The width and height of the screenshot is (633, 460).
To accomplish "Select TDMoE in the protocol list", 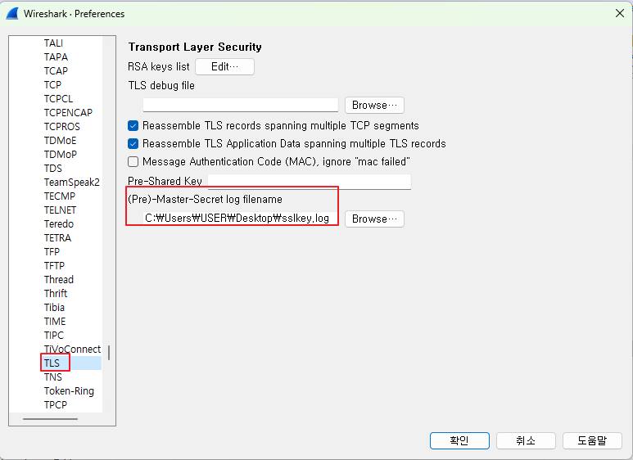I will pyautogui.click(x=60, y=141).
